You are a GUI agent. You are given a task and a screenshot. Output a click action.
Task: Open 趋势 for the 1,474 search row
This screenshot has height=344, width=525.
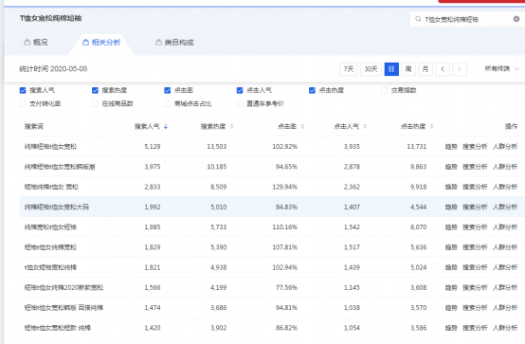click(451, 307)
